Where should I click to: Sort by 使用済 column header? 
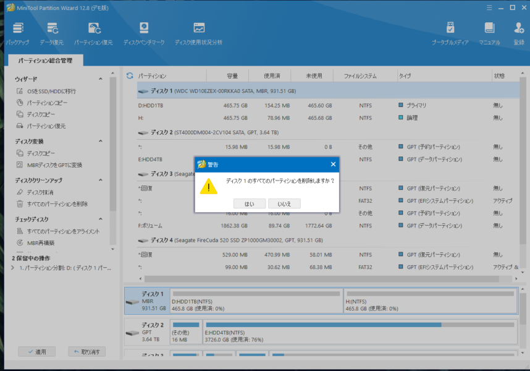click(270, 76)
